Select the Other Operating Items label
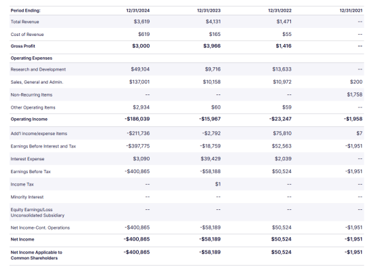376x269 pixels. click(33, 107)
